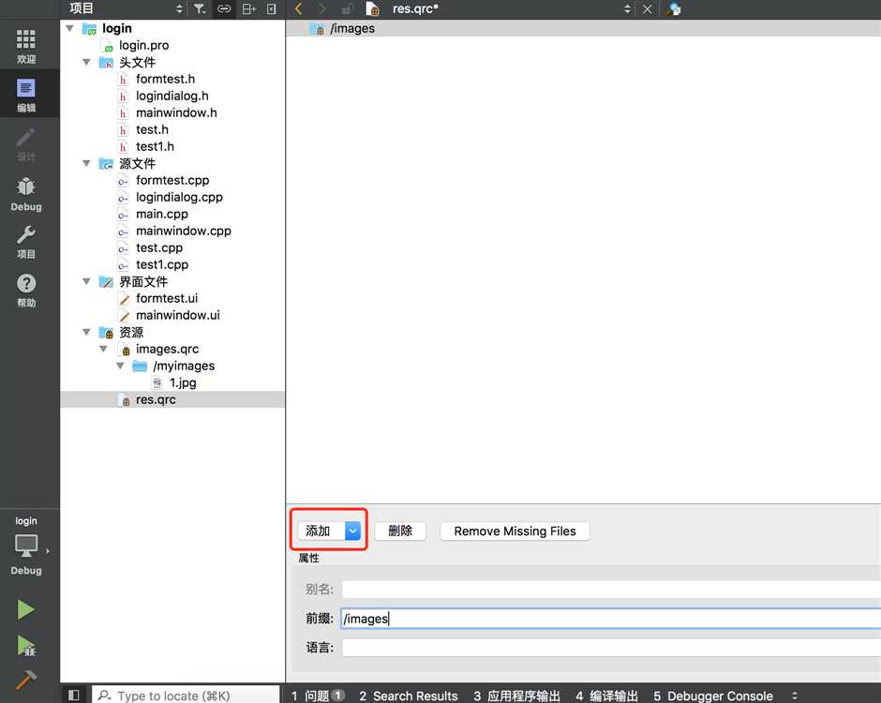The image size is (881, 703).
Task: Open the output pane selector arrows
Action: tap(795, 696)
